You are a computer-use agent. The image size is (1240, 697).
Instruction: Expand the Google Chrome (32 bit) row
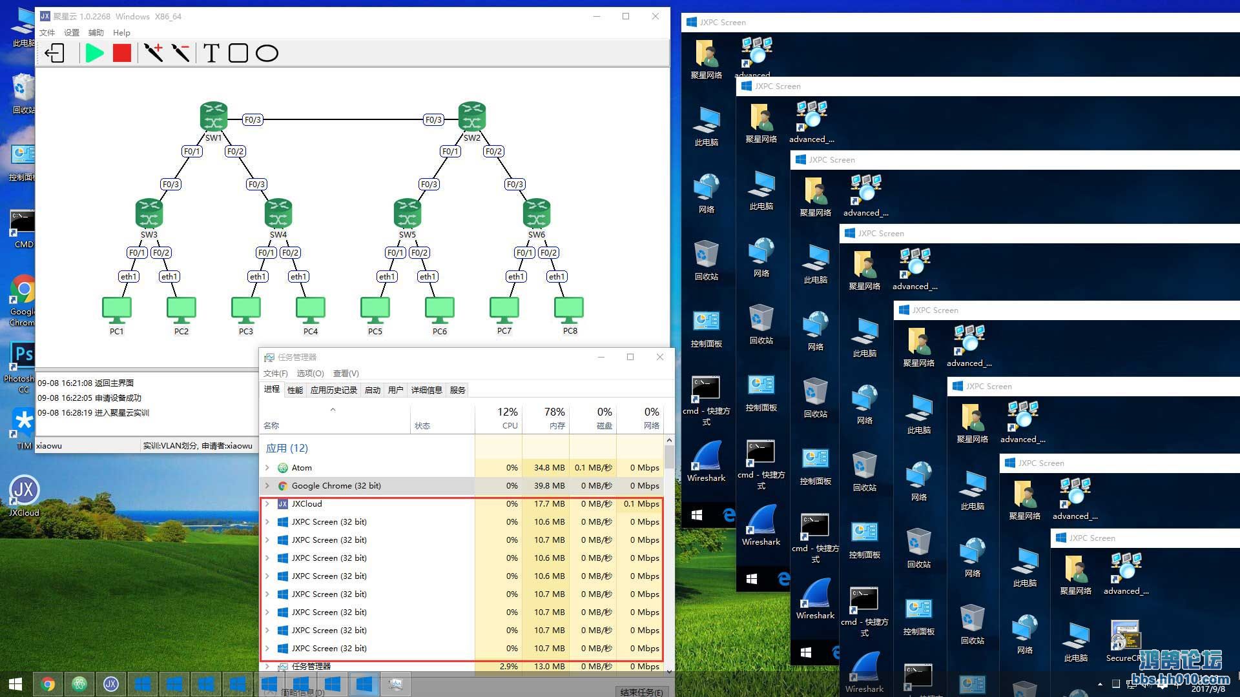(267, 485)
